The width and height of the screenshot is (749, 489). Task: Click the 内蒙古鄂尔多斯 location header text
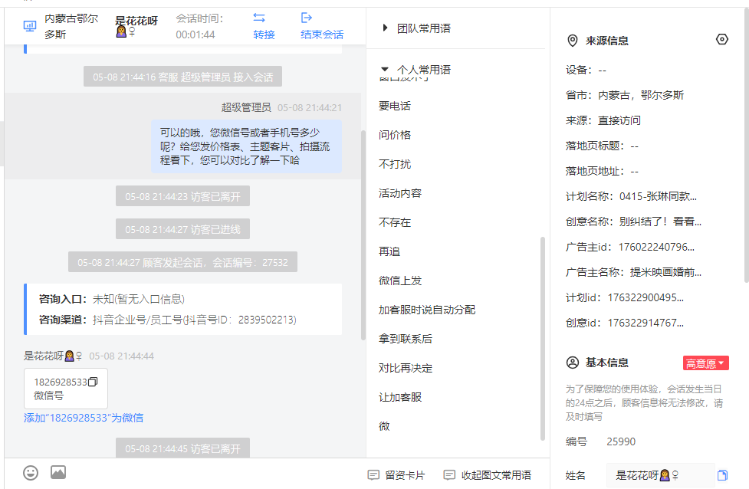pyautogui.click(x=71, y=26)
